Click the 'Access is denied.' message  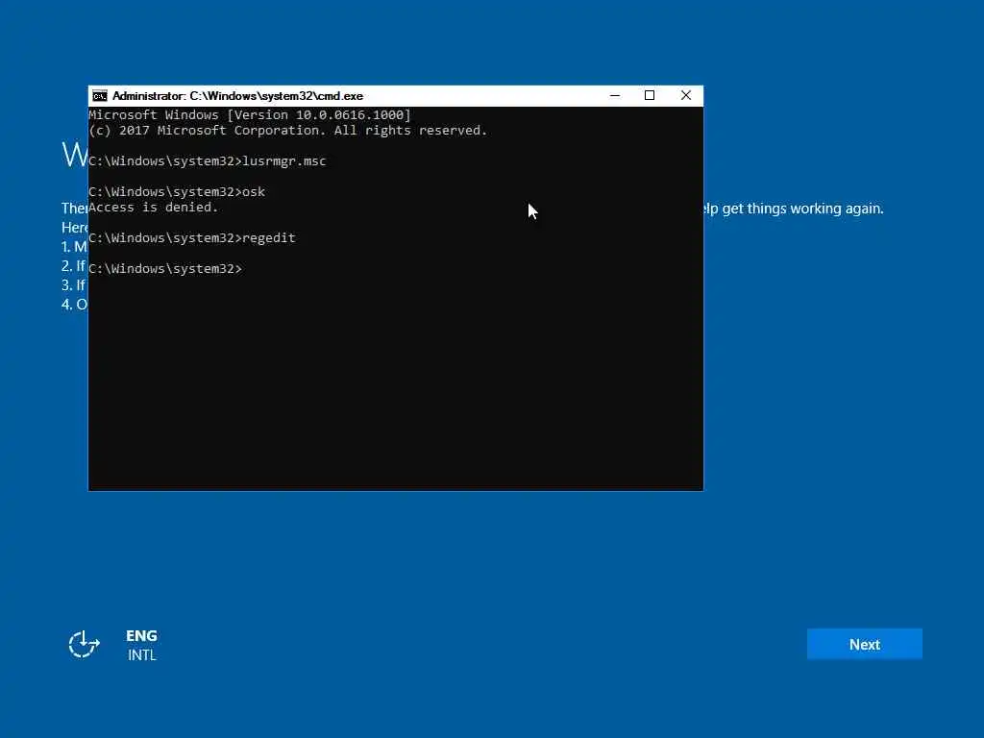click(153, 208)
